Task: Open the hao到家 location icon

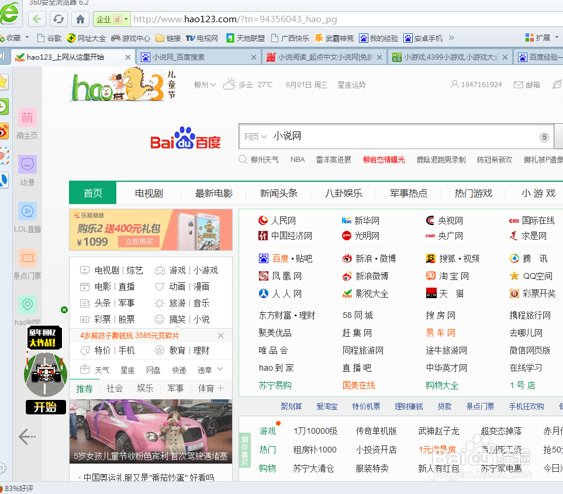Action: 27,305
